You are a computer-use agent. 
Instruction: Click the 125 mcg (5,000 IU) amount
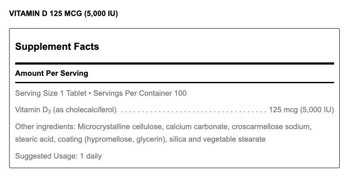(x=302, y=110)
